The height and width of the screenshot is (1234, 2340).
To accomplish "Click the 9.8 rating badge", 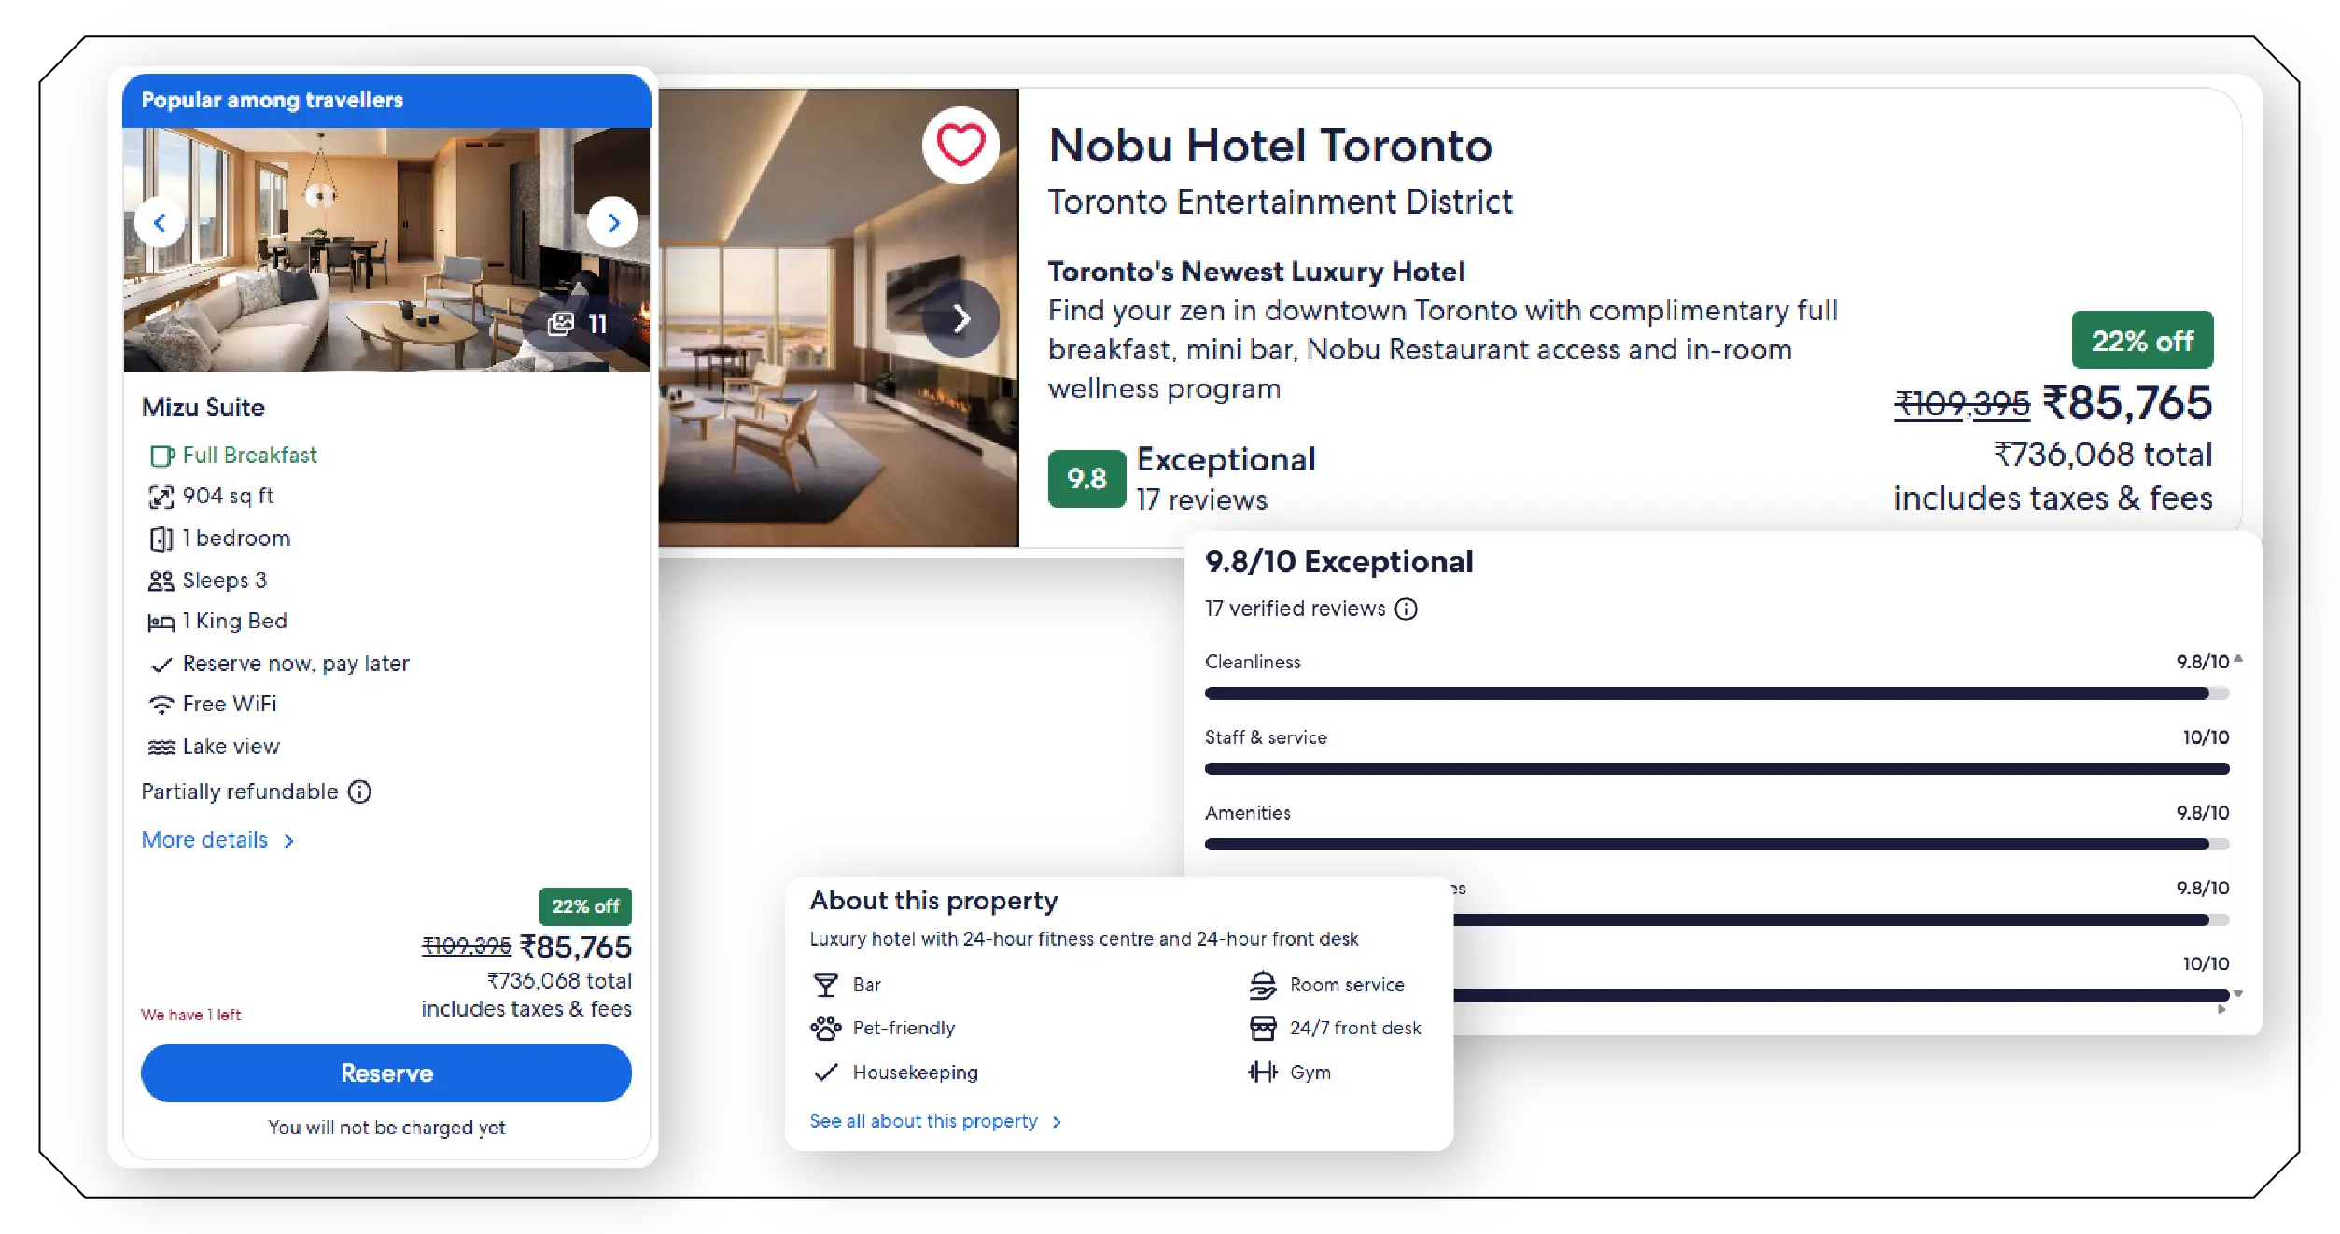I will 1086,479.
